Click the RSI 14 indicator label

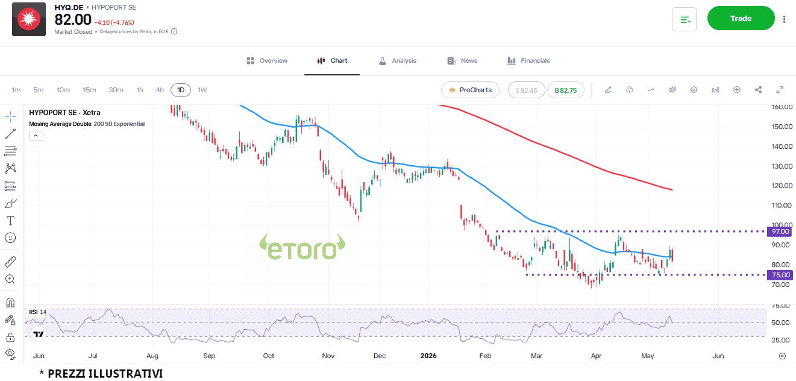38,312
